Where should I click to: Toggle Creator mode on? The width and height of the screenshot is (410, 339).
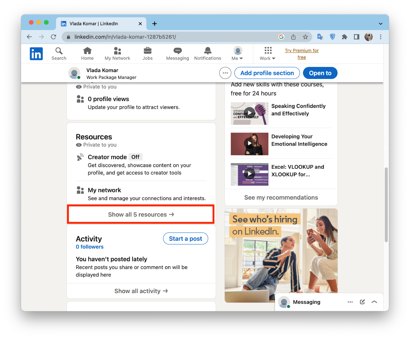[x=135, y=157]
